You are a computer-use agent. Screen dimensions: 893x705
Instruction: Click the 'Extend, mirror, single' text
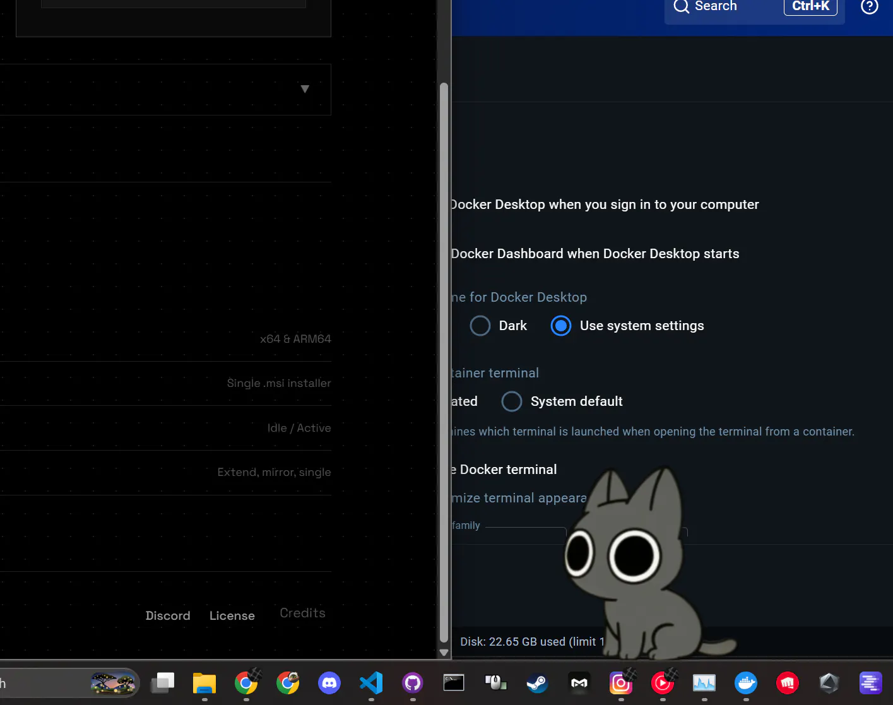[x=274, y=472]
